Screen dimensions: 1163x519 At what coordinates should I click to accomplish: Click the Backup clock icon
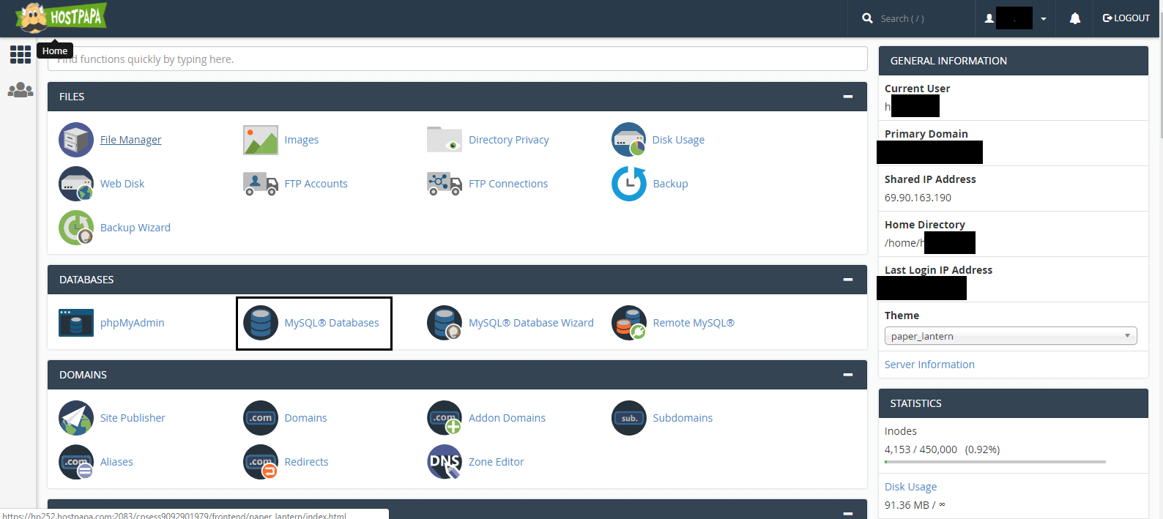[629, 184]
